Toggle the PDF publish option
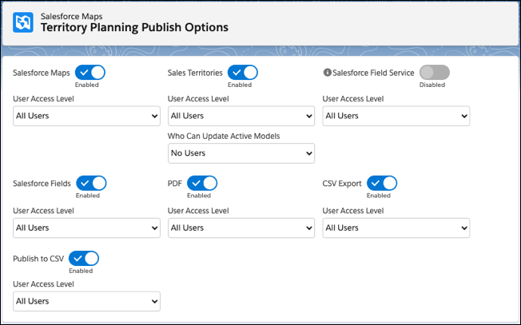Viewport: 521px width, 325px height. coord(202,183)
